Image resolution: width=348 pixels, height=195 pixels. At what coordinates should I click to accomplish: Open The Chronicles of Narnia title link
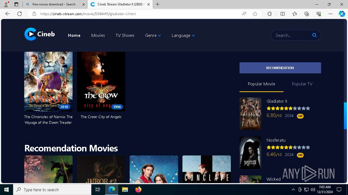coord(48,119)
